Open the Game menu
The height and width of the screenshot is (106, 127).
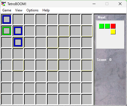(x=7, y=10)
